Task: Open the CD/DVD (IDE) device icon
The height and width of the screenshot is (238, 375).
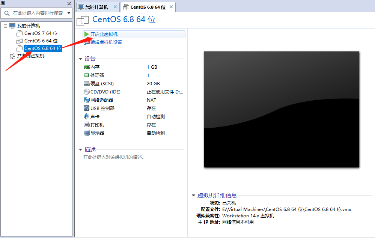Action: click(86, 92)
